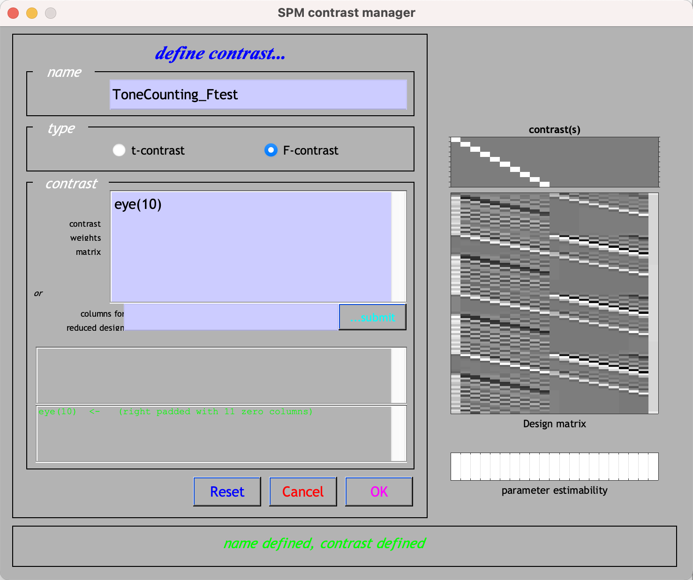Click the weights matrix box scrollbar
The height and width of the screenshot is (580, 693).
399,246
